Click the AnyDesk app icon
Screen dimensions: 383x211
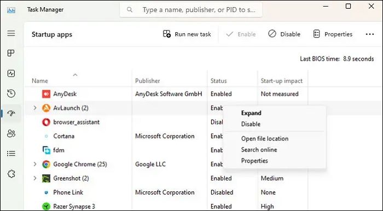coord(46,94)
